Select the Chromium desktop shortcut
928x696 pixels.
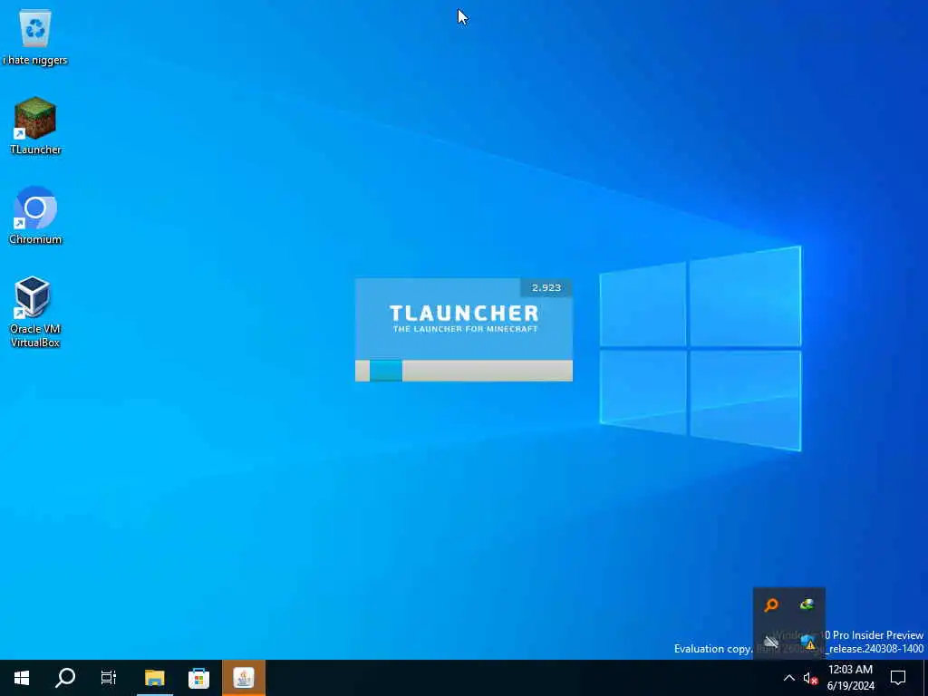(x=35, y=216)
